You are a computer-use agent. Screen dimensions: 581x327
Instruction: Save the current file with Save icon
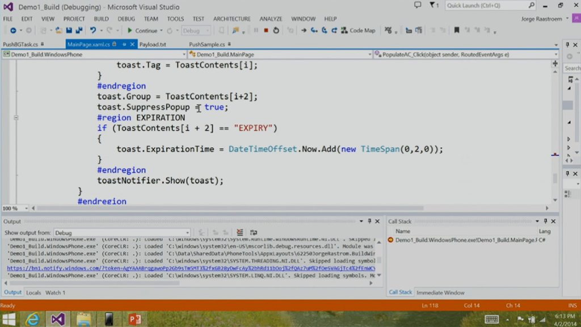pyautogui.click(x=69, y=31)
